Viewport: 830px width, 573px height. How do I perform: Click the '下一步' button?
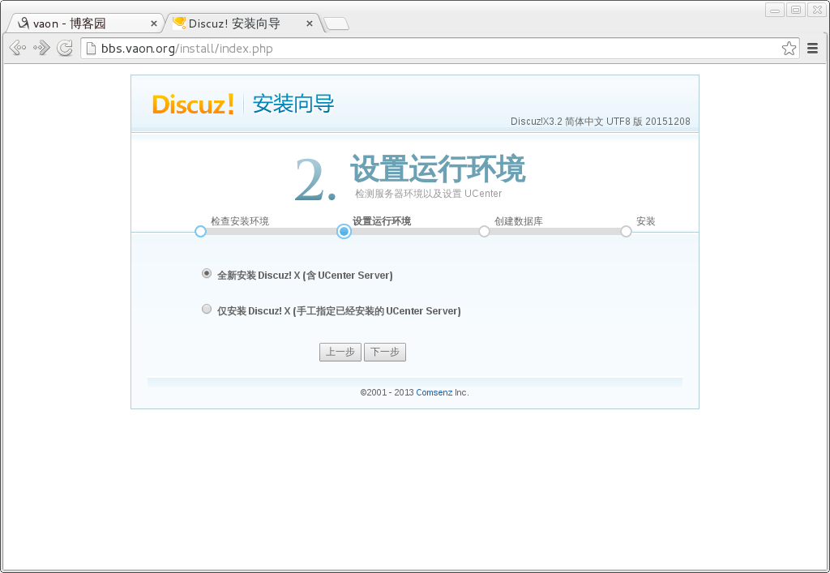(x=385, y=353)
